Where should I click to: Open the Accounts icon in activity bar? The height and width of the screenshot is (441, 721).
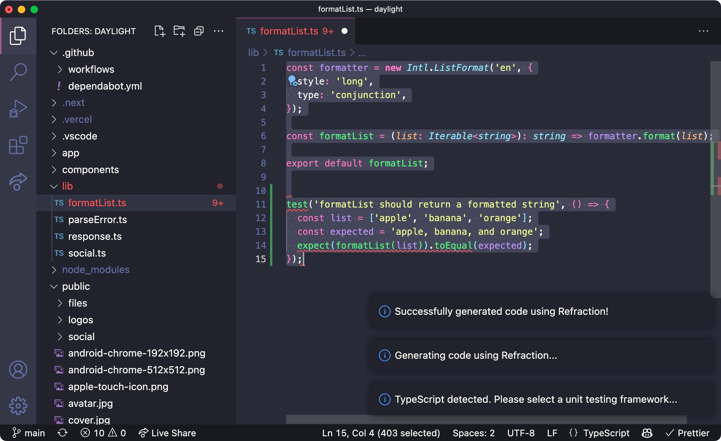point(18,370)
